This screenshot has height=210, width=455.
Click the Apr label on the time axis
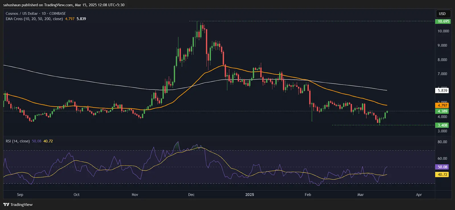tap(419, 195)
